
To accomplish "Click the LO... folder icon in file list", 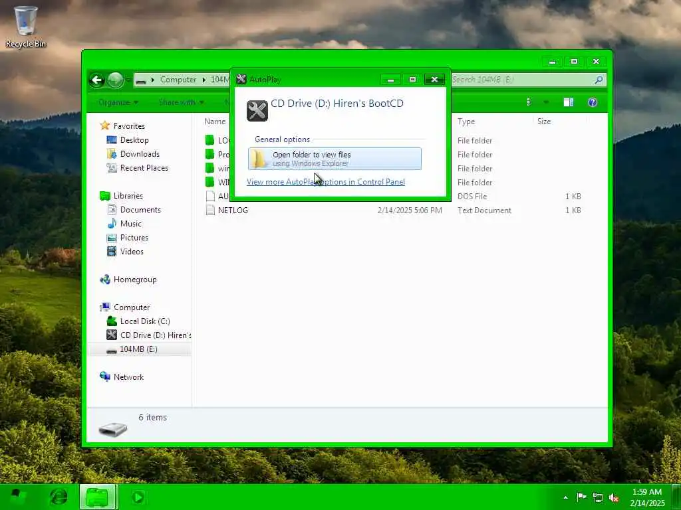I will coord(209,140).
